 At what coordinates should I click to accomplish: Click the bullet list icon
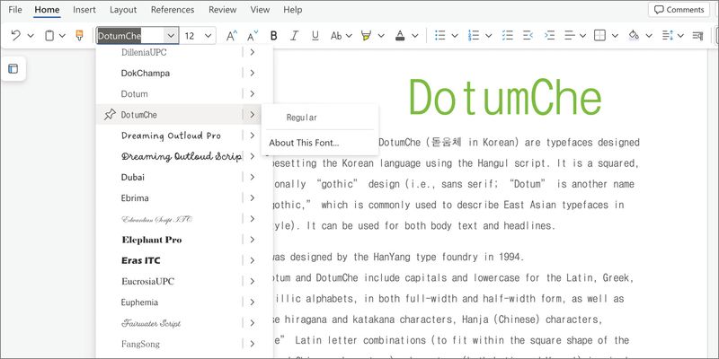[440, 36]
